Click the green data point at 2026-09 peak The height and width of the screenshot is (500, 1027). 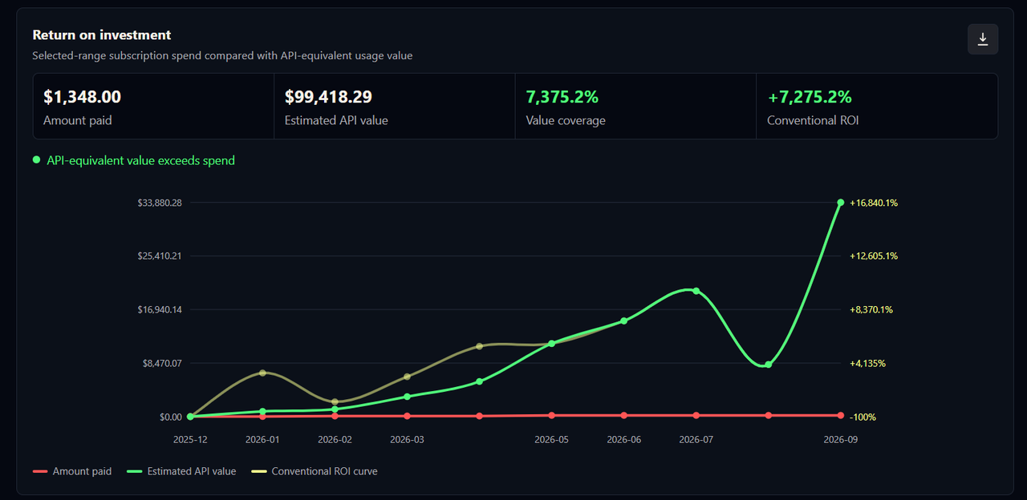[x=841, y=203]
